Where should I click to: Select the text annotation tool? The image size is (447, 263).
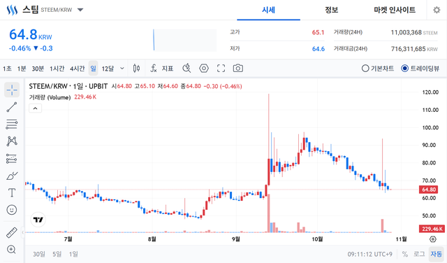tap(12, 193)
